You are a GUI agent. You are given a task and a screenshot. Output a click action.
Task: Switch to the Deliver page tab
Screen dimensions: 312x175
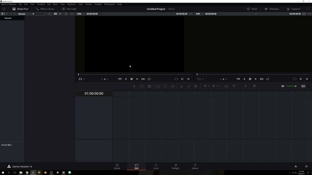195,166
